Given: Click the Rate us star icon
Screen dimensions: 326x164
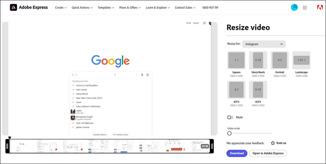Looking at the screenshot, I should click(x=273, y=143).
